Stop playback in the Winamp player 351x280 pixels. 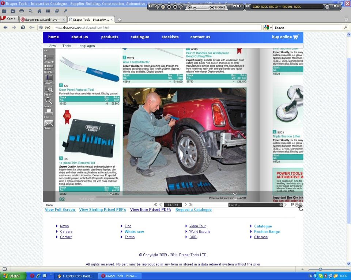click(x=175, y=7)
